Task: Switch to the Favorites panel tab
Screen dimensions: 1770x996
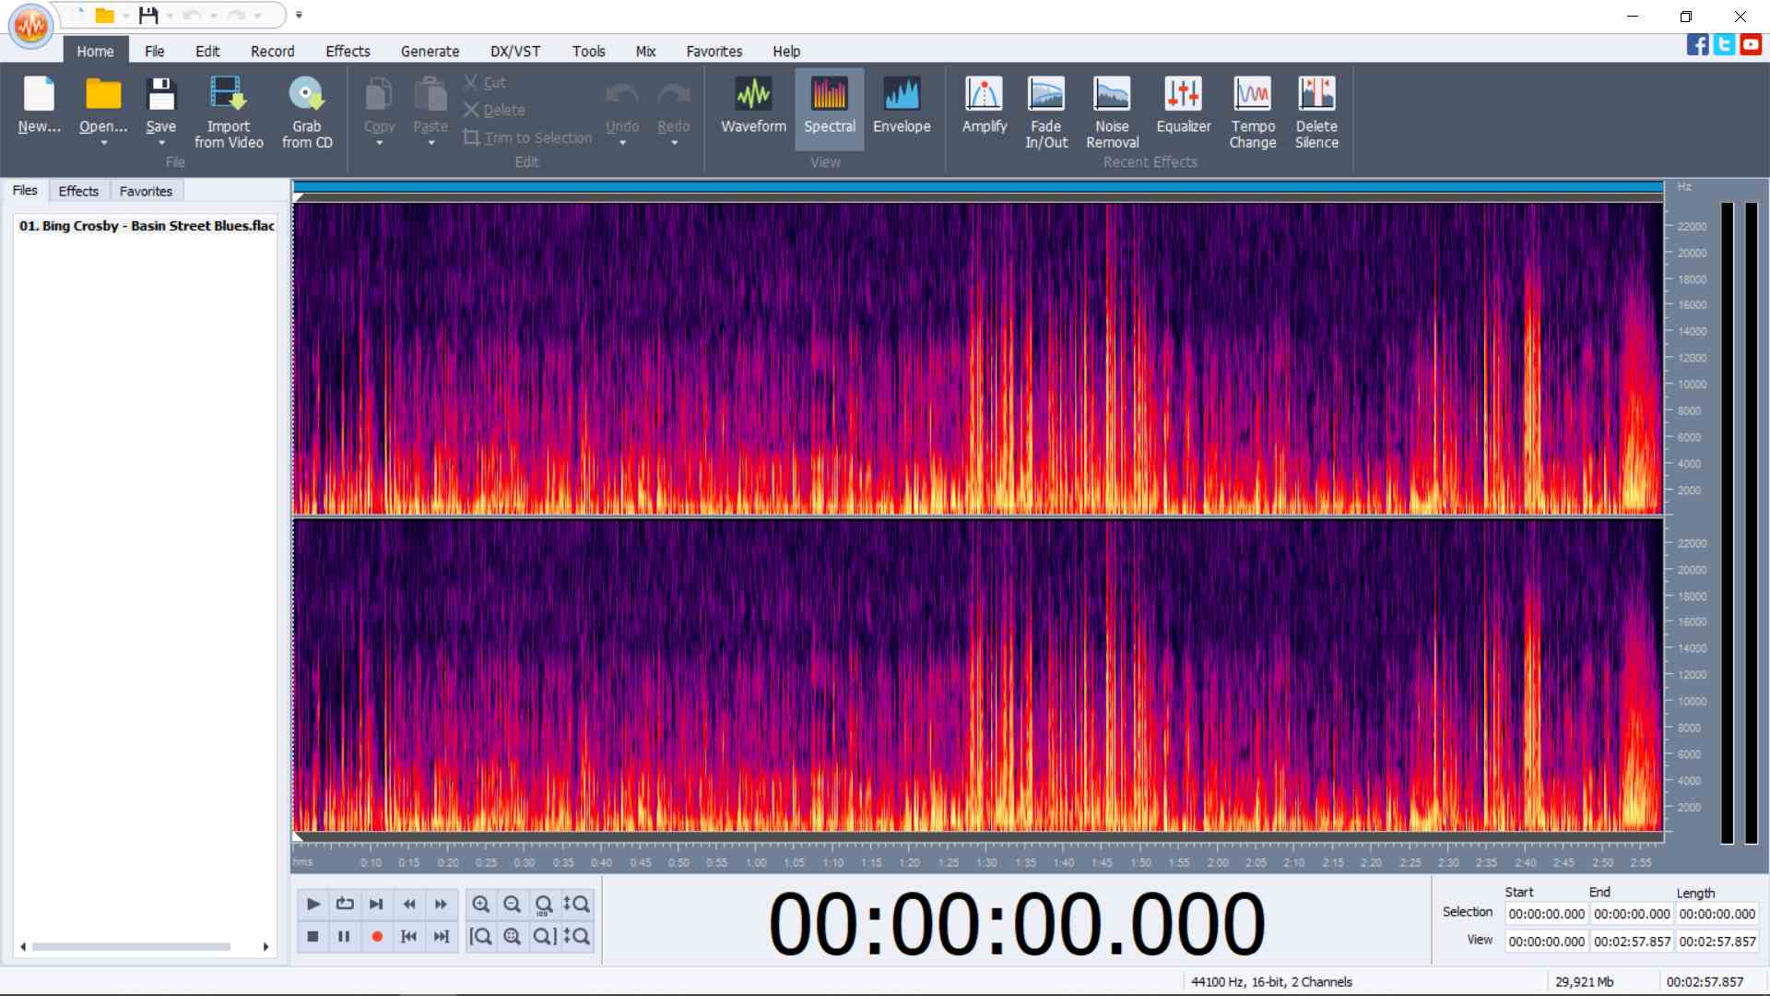Action: pos(146,191)
